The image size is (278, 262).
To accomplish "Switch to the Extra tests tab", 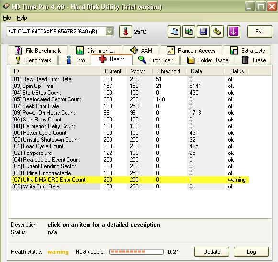I will [247, 51].
